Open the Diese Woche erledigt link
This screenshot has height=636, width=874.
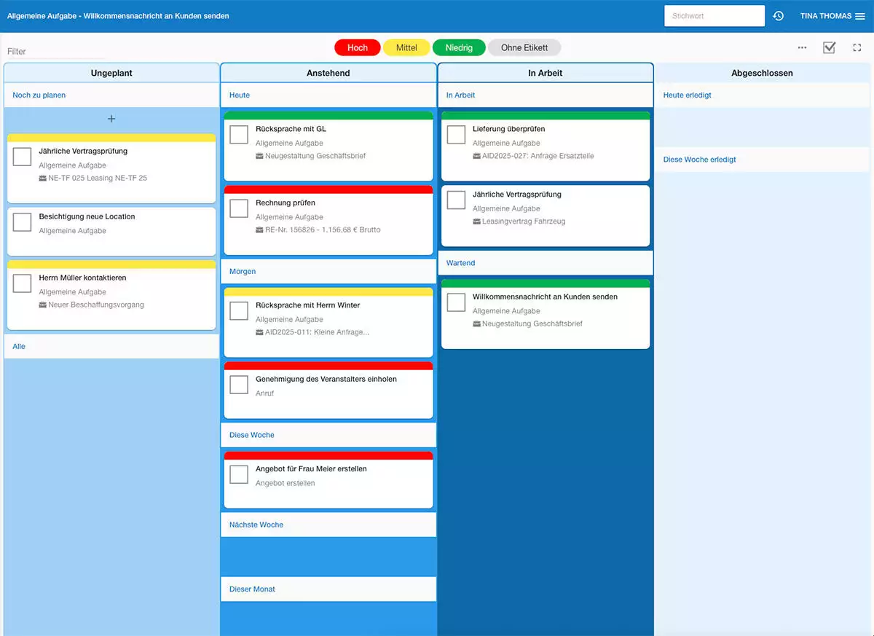698,159
